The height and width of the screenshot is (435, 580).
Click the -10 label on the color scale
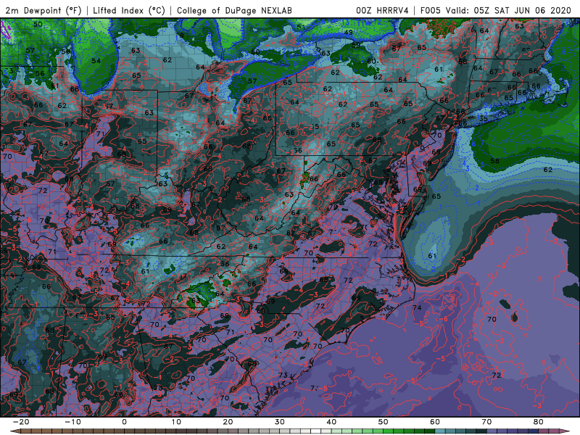(72, 422)
